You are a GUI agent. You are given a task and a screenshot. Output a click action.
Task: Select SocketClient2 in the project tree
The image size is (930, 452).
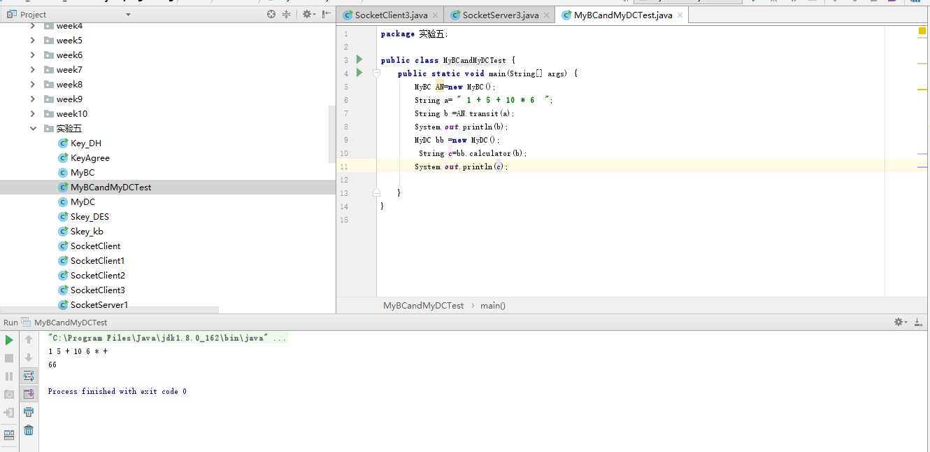tap(98, 276)
